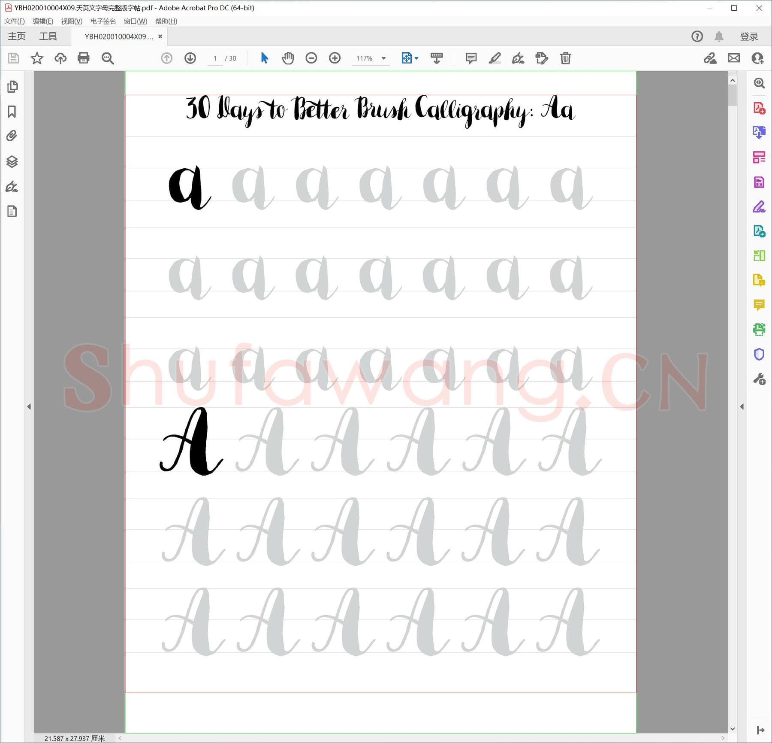This screenshot has height=743, width=772.
Task: Click the Save file icon
Action: click(13, 58)
